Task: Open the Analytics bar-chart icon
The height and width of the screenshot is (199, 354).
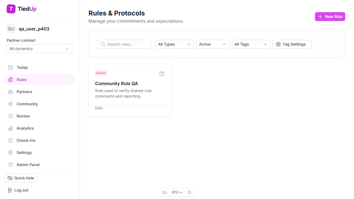Action: (x=10, y=128)
